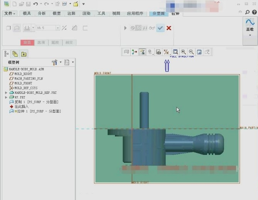Open the 选项 dashboard panel
Screen dimensions: 258x200
(41, 42)
